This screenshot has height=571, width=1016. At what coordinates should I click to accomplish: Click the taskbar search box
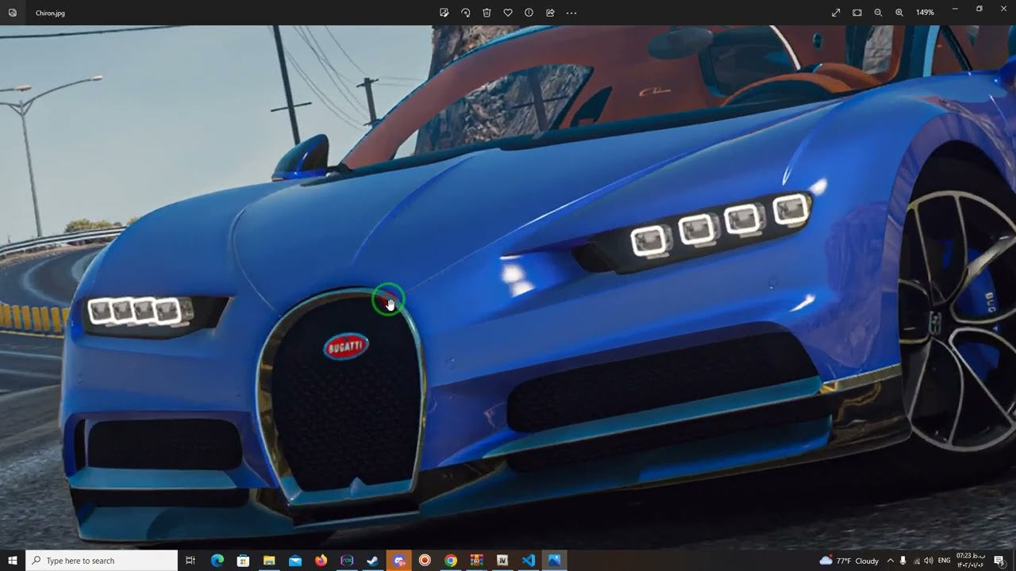pos(102,561)
